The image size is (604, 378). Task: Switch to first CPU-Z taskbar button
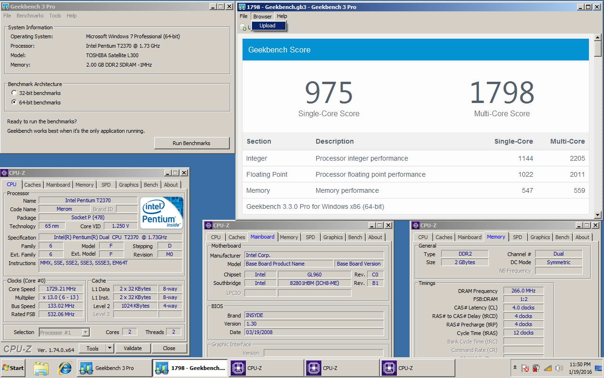[266, 368]
